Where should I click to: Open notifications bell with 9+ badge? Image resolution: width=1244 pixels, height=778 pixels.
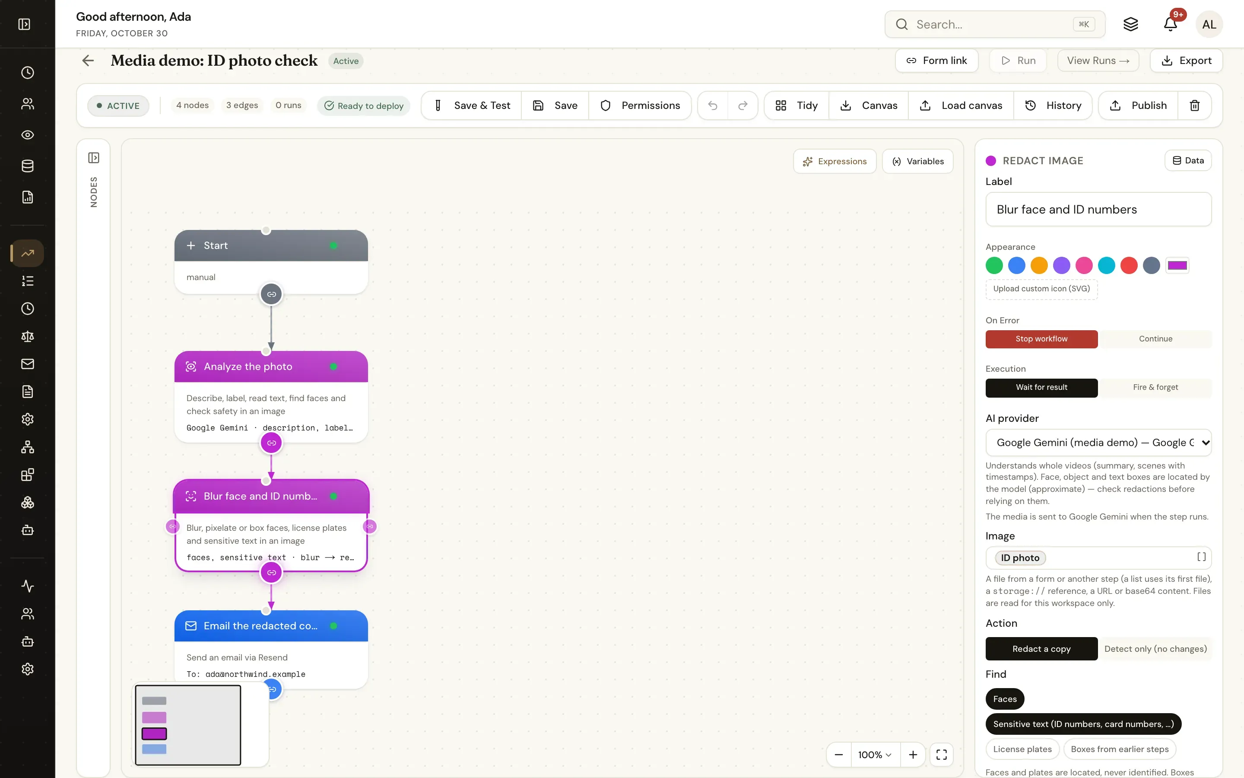click(x=1171, y=24)
